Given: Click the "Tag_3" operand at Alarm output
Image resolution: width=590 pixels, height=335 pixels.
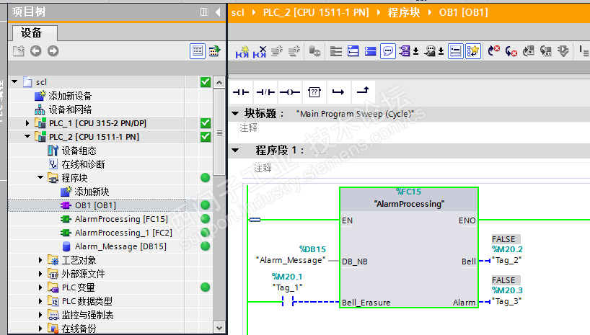Looking at the screenshot, I should click(x=506, y=301).
